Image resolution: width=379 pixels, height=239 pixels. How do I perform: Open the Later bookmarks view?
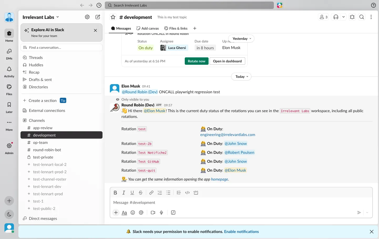[x=9, y=107]
